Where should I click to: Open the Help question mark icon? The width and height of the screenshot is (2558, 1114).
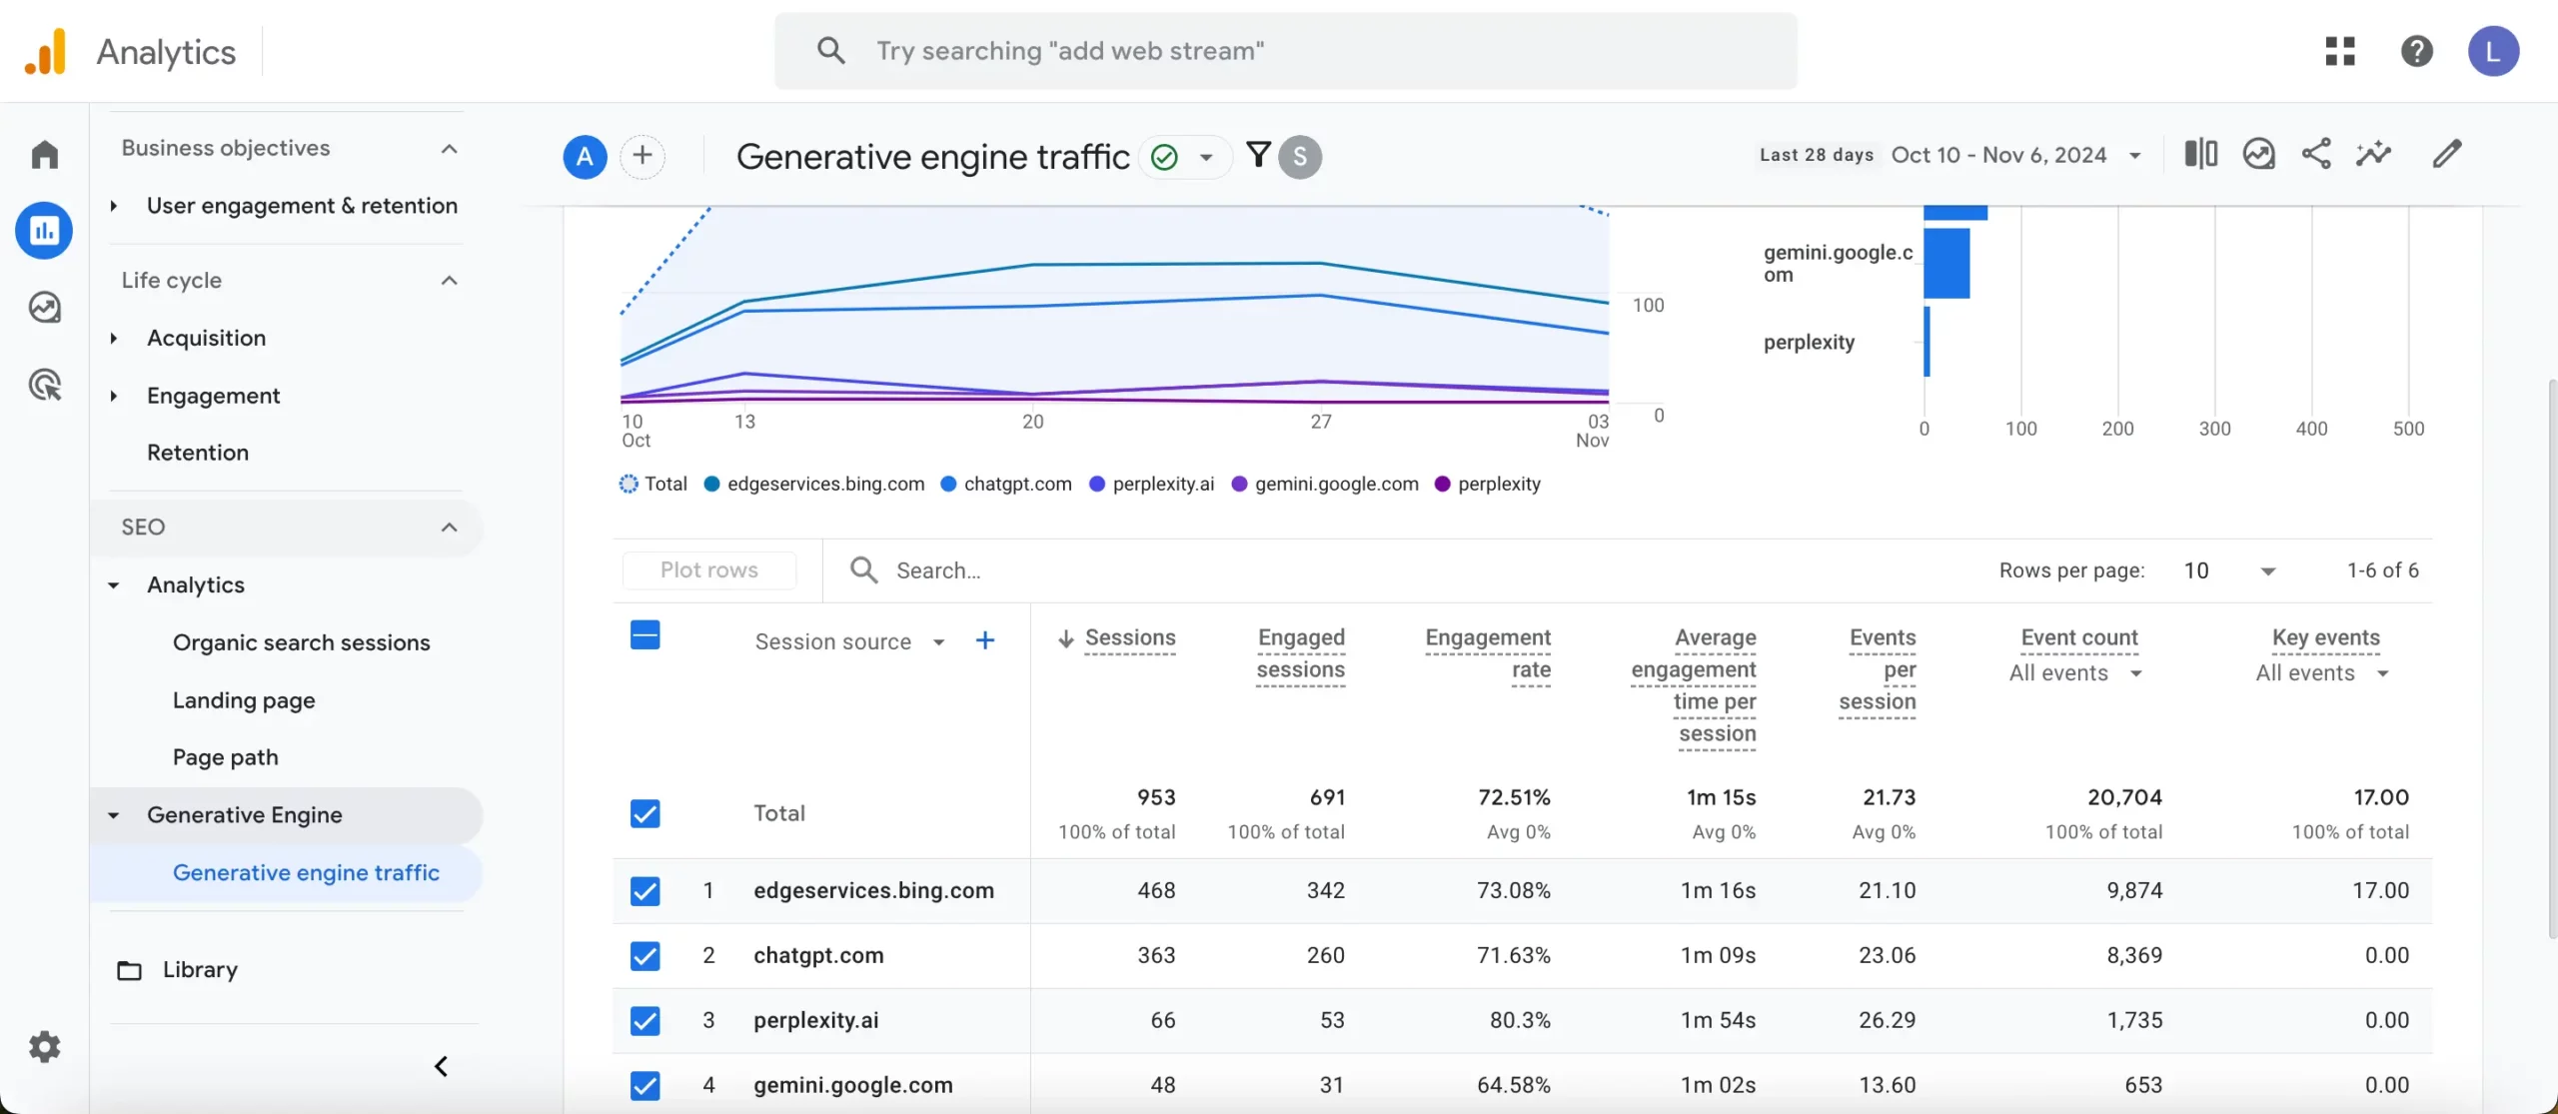click(2417, 51)
